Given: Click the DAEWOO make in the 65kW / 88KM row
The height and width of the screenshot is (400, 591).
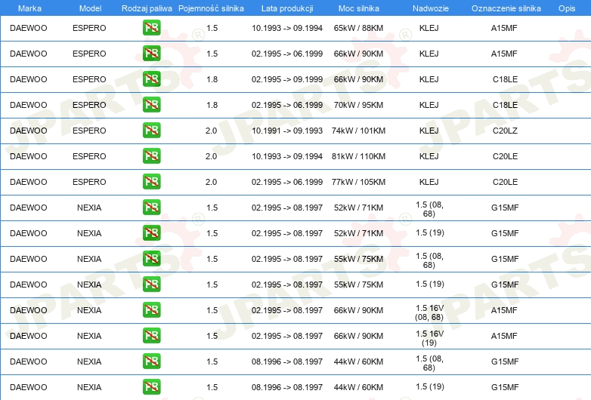Looking at the screenshot, I should pyautogui.click(x=29, y=28).
